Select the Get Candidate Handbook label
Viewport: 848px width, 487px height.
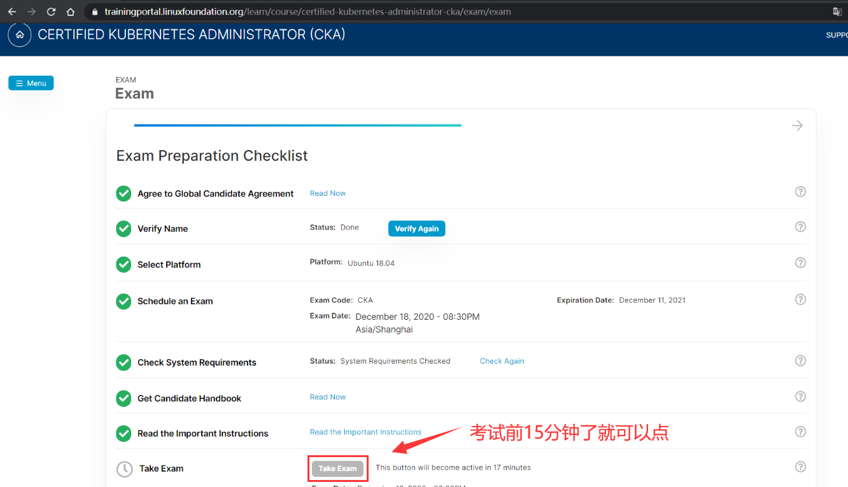(x=190, y=399)
